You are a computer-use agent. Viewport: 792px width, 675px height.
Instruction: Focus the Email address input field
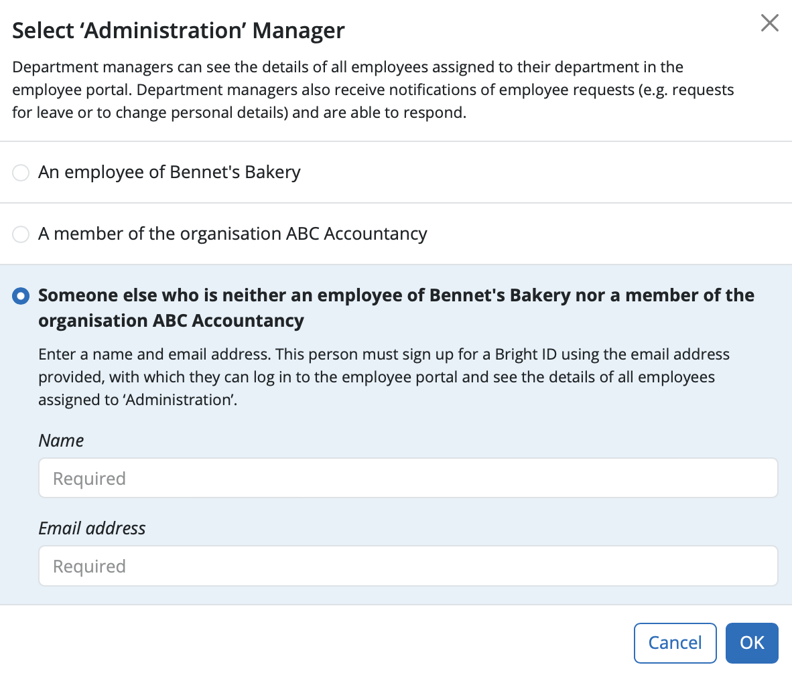point(408,566)
